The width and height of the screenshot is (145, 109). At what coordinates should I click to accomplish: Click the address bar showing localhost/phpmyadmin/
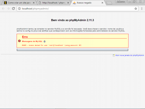[77, 9]
